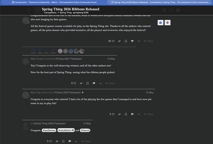This screenshot has height=144, width=213.
Task: Click the IF forum logo
Action: pyautogui.click(x=37, y=10)
